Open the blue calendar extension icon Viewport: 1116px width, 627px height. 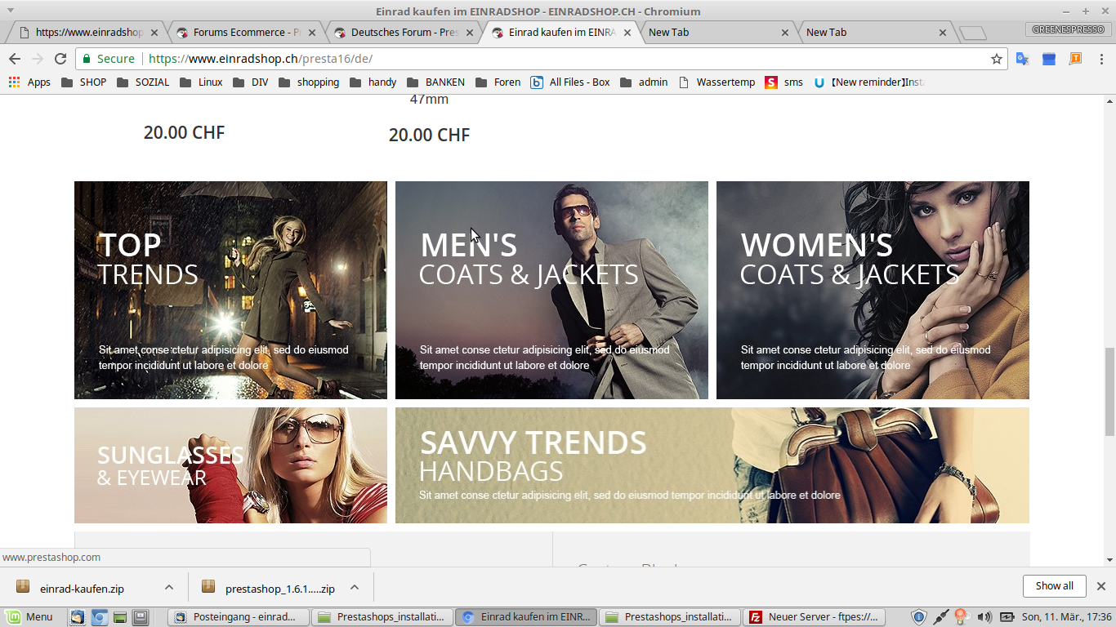[1049, 59]
